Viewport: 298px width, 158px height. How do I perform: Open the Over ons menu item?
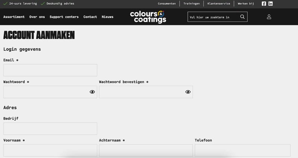click(x=37, y=17)
